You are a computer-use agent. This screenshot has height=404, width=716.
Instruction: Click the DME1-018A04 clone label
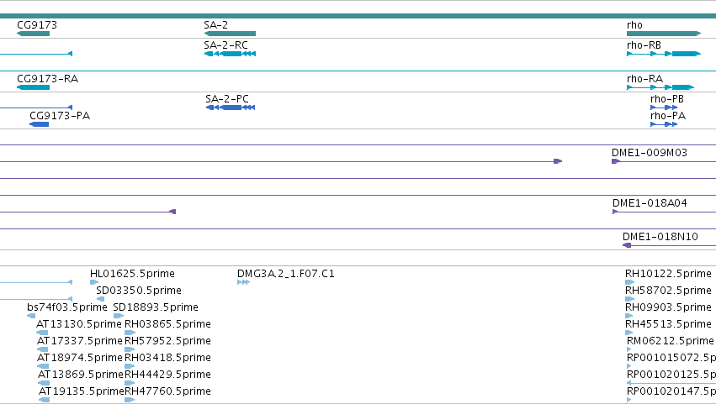(x=650, y=203)
